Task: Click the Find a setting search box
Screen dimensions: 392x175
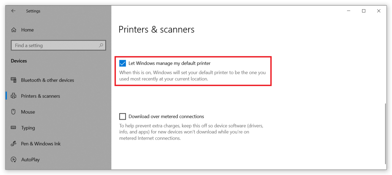Action: pos(58,46)
